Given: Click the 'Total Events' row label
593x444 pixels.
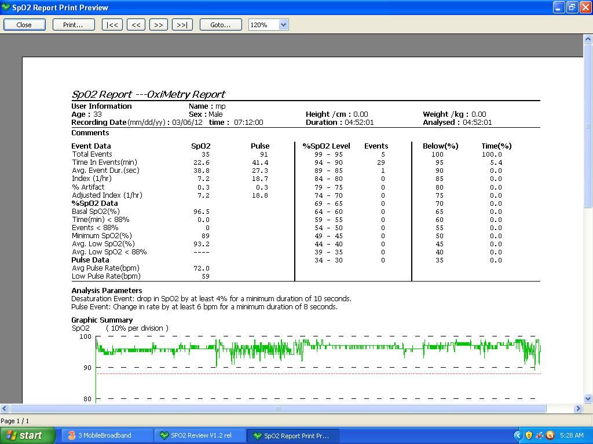Looking at the screenshot, I should (x=92, y=154).
